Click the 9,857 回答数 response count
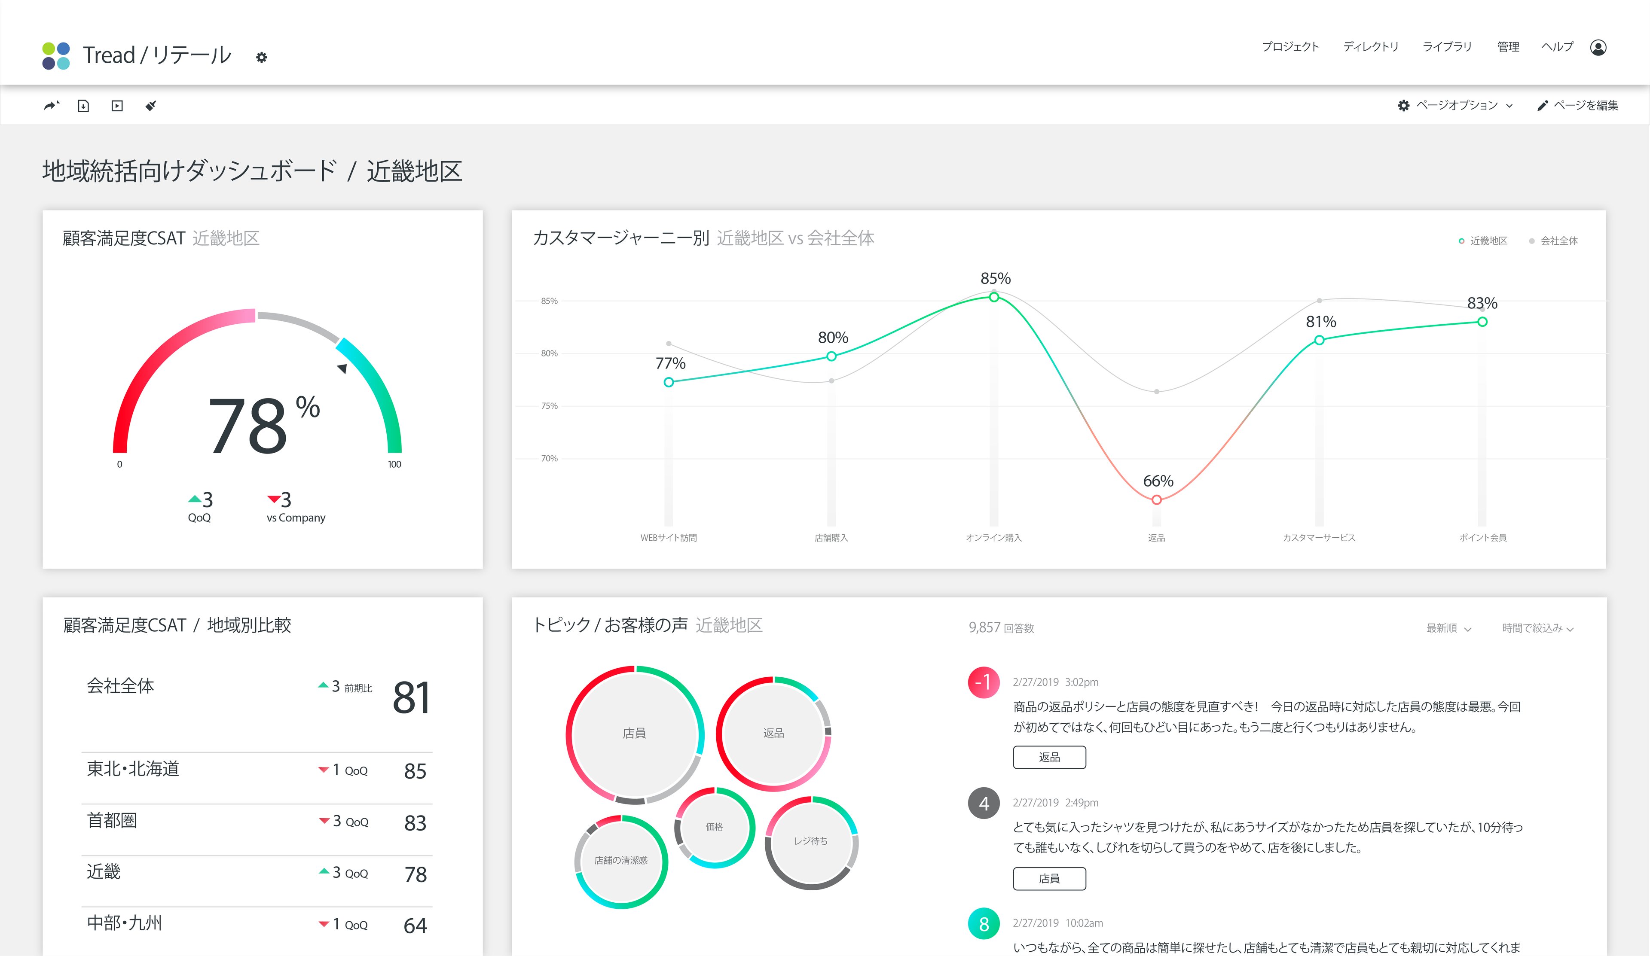The width and height of the screenshot is (1650, 956). click(1001, 627)
